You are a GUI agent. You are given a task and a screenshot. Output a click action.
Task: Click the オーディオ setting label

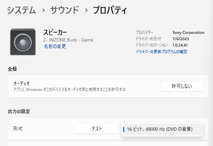[x=22, y=84]
